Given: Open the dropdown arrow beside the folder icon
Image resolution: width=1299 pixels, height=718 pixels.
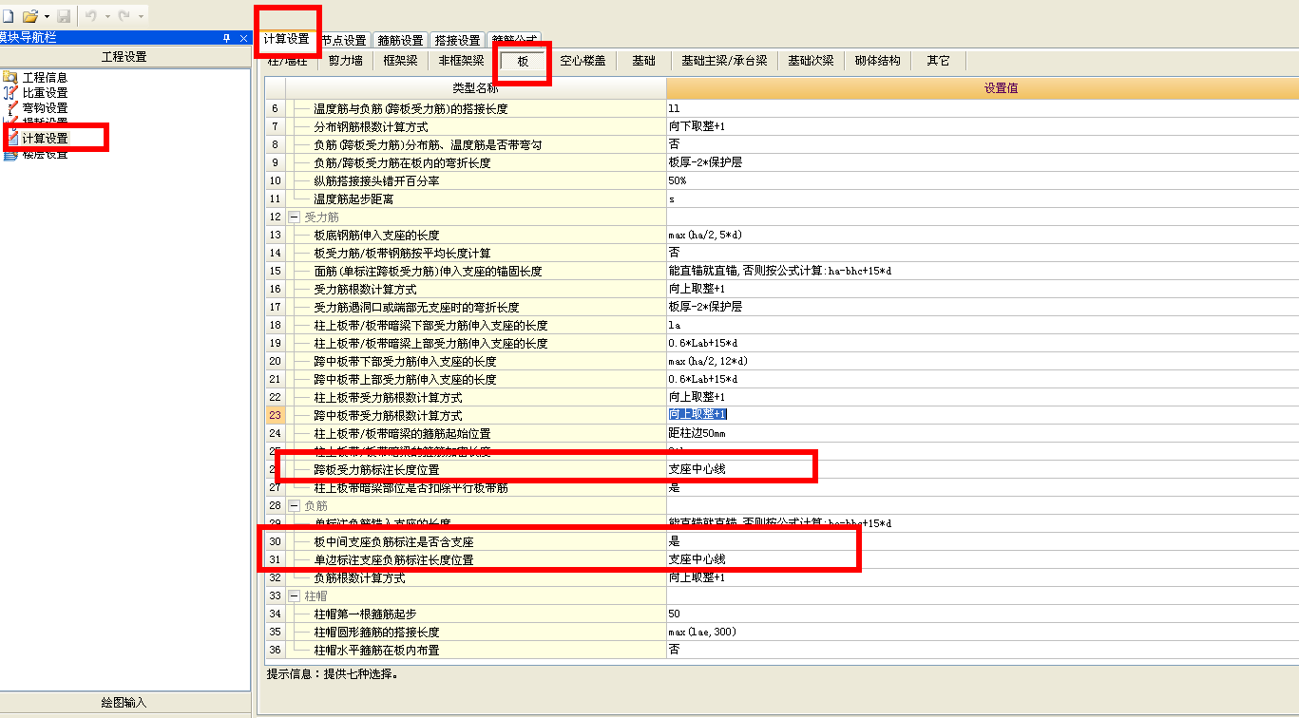Looking at the screenshot, I should pos(46,16).
